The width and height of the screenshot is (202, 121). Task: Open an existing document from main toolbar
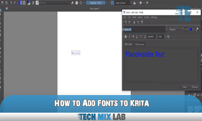(2, 3)
